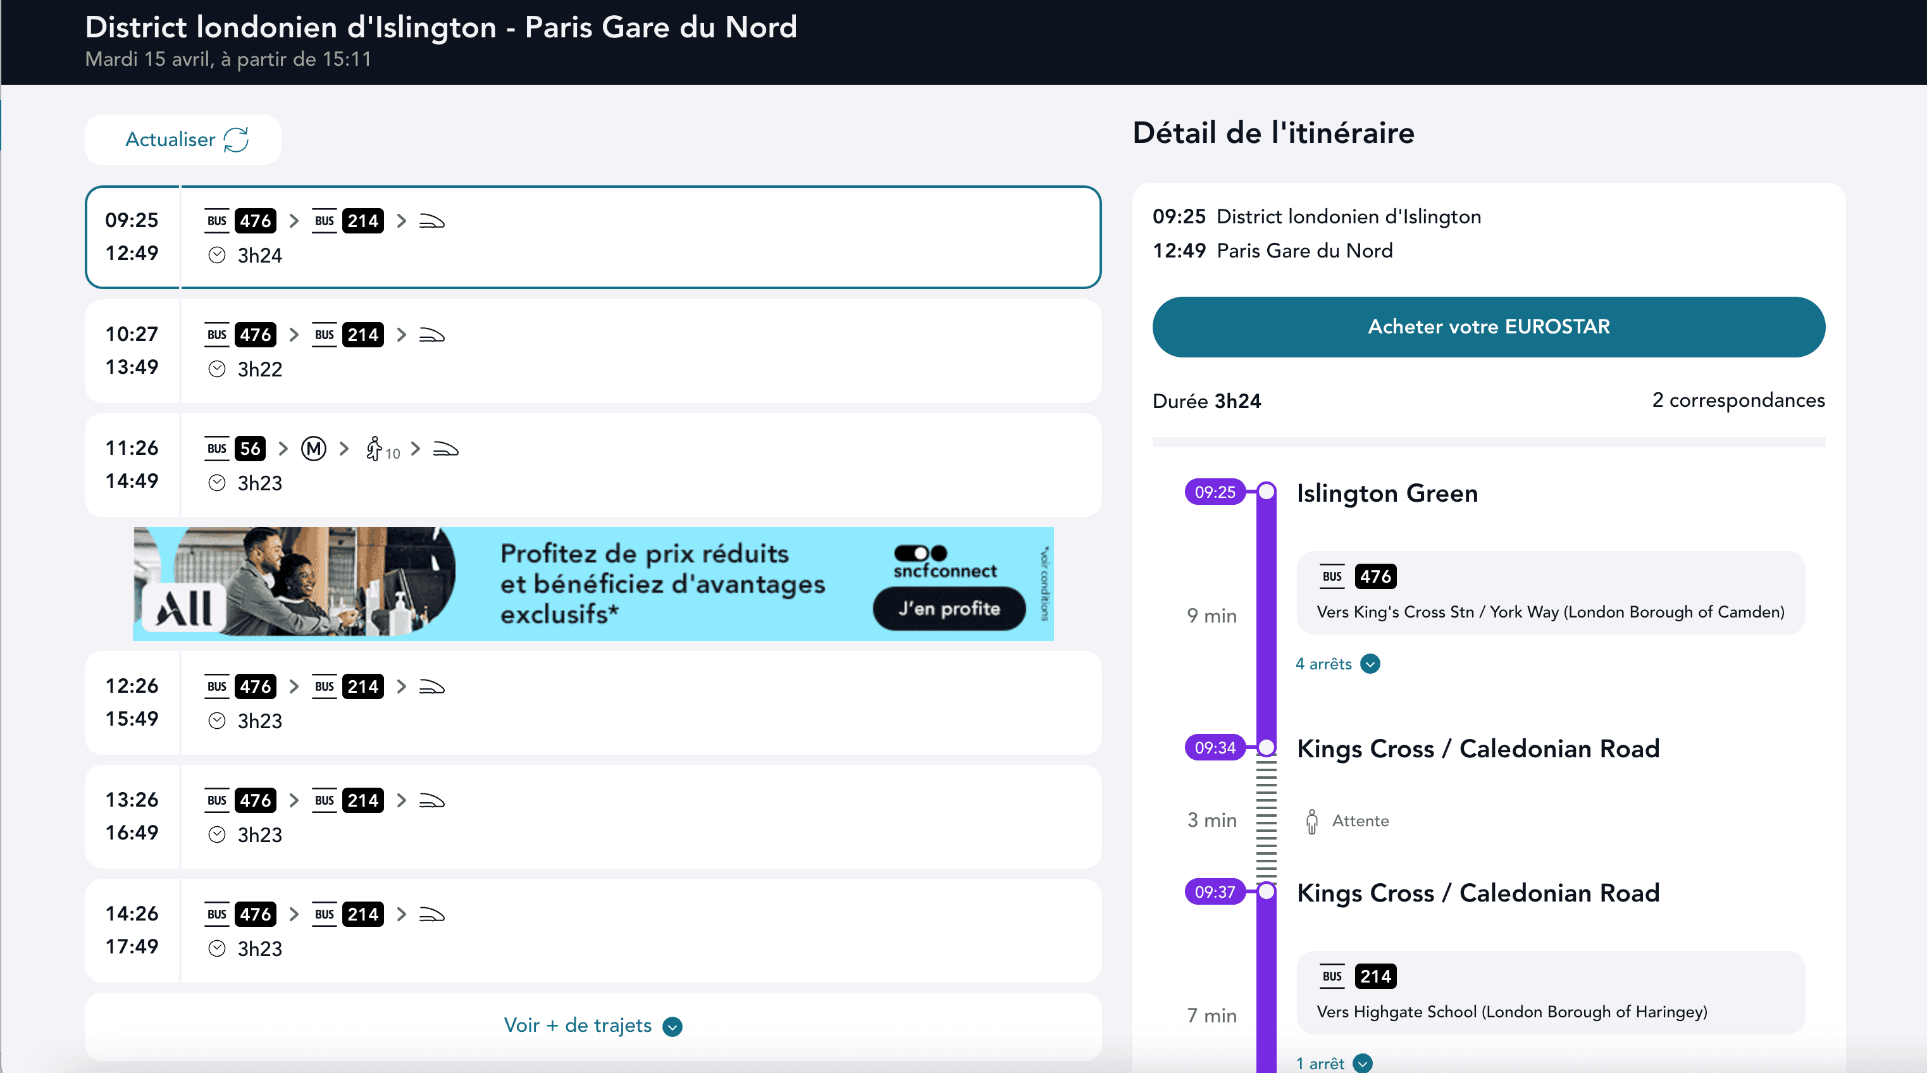Click the 09:37 timeline time marker

tap(1214, 892)
